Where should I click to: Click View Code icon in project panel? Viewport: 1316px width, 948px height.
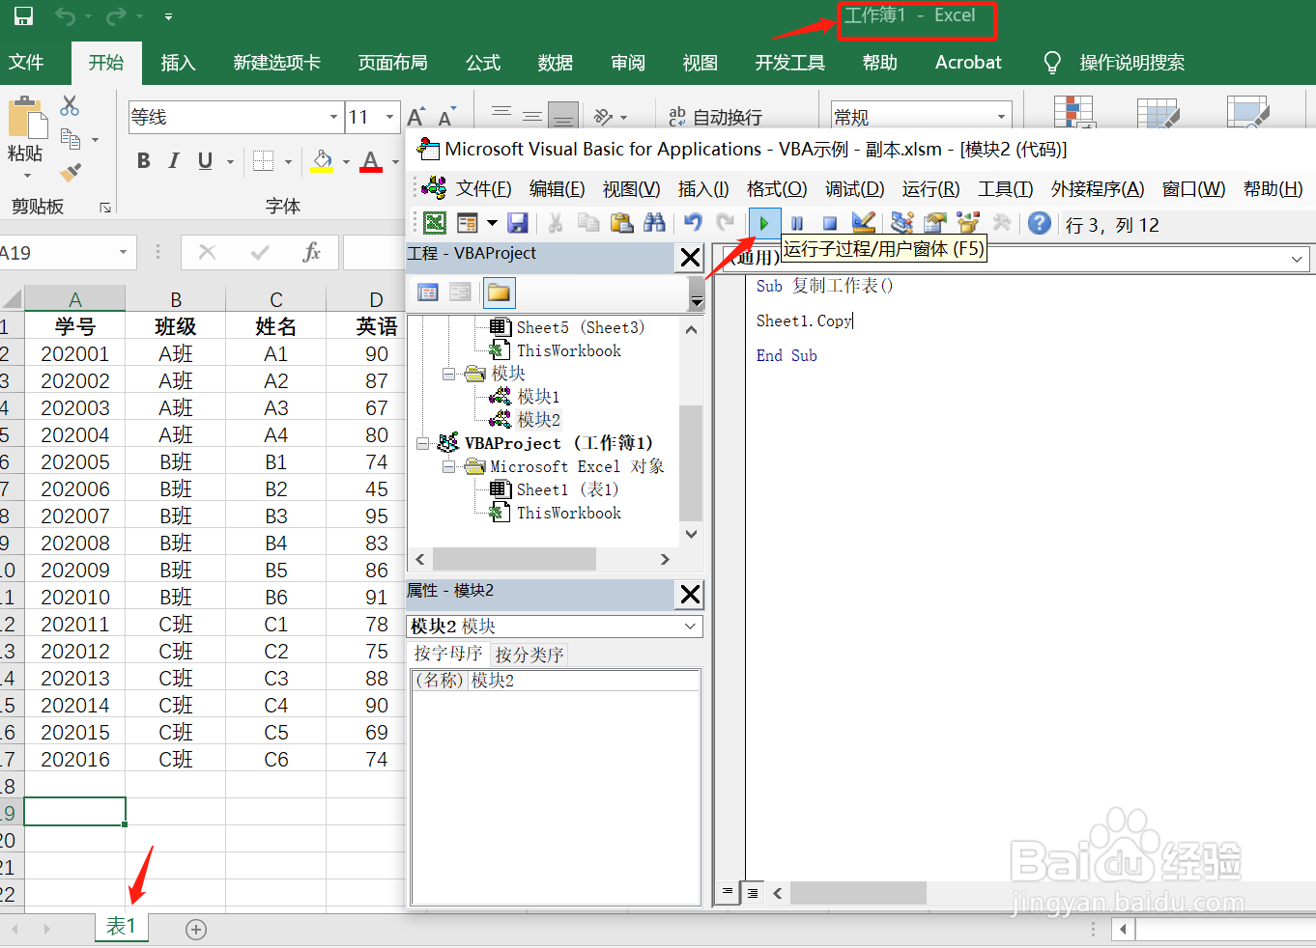point(428,293)
